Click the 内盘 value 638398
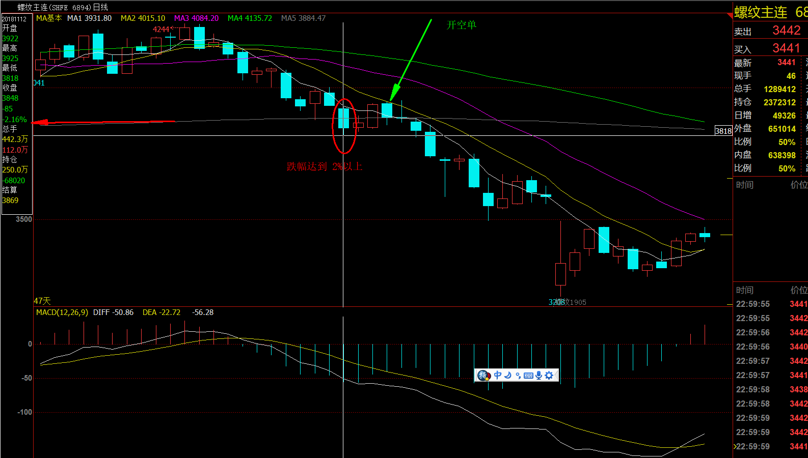808x458 pixels. pyautogui.click(x=782, y=155)
